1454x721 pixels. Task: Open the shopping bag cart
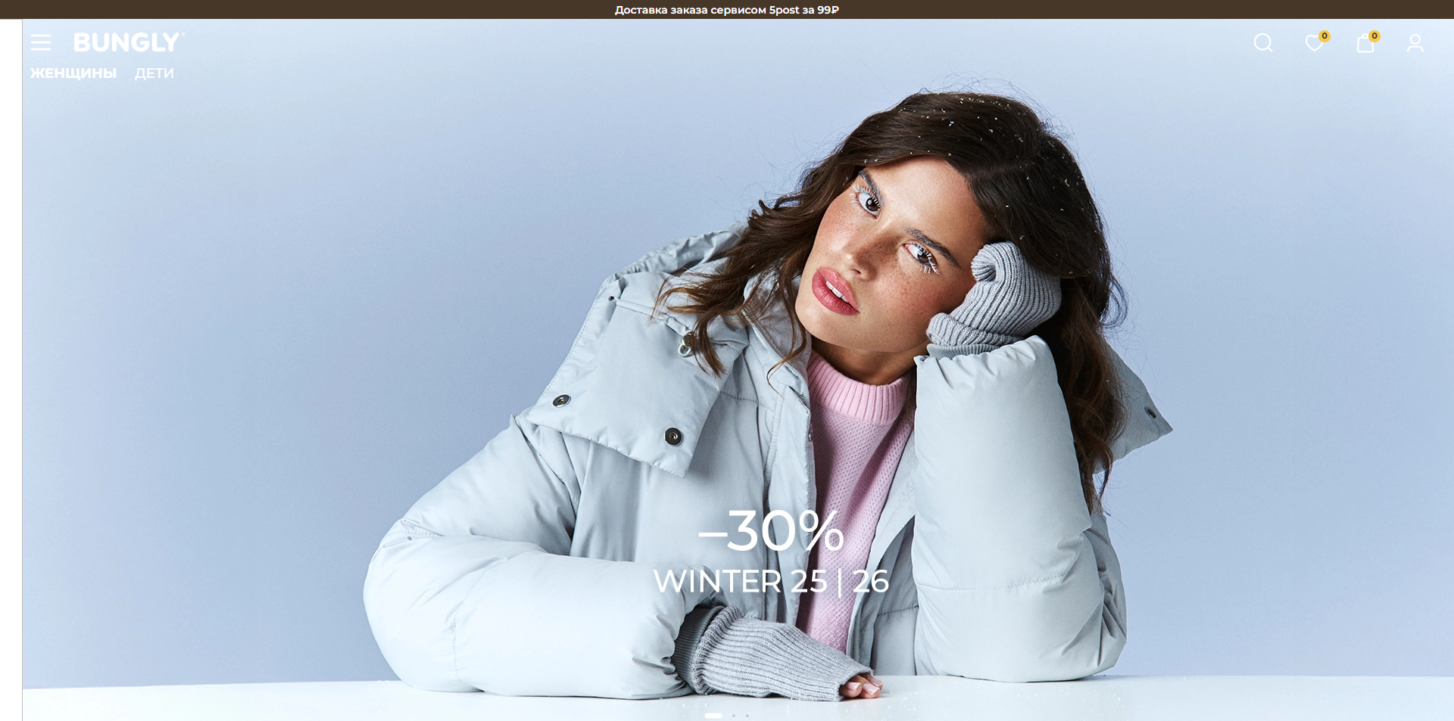(x=1365, y=43)
